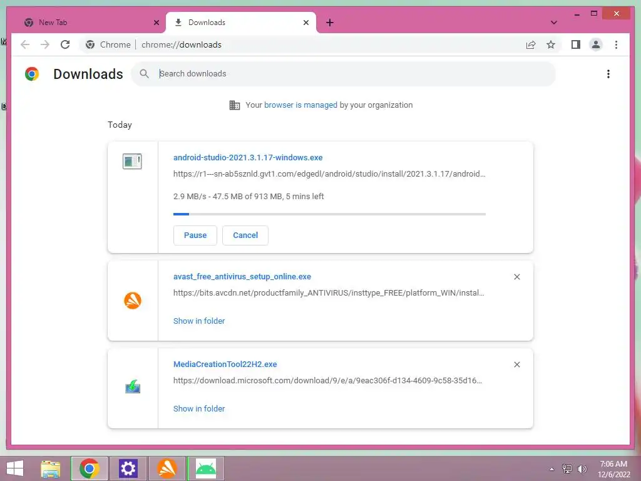Click the Chrome taskbar icon
The height and width of the screenshot is (481, 641).
pos(89,468)
